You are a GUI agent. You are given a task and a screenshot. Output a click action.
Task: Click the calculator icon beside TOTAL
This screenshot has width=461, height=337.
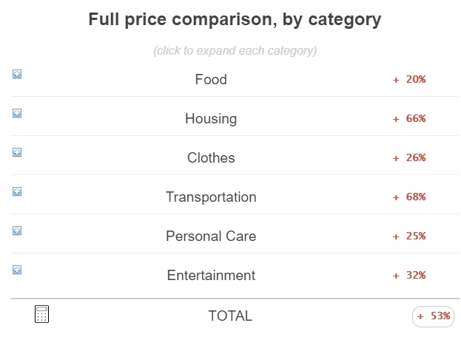(x=41, y=314)
